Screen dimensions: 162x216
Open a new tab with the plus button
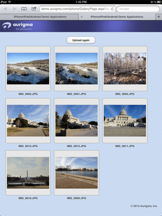159,17
